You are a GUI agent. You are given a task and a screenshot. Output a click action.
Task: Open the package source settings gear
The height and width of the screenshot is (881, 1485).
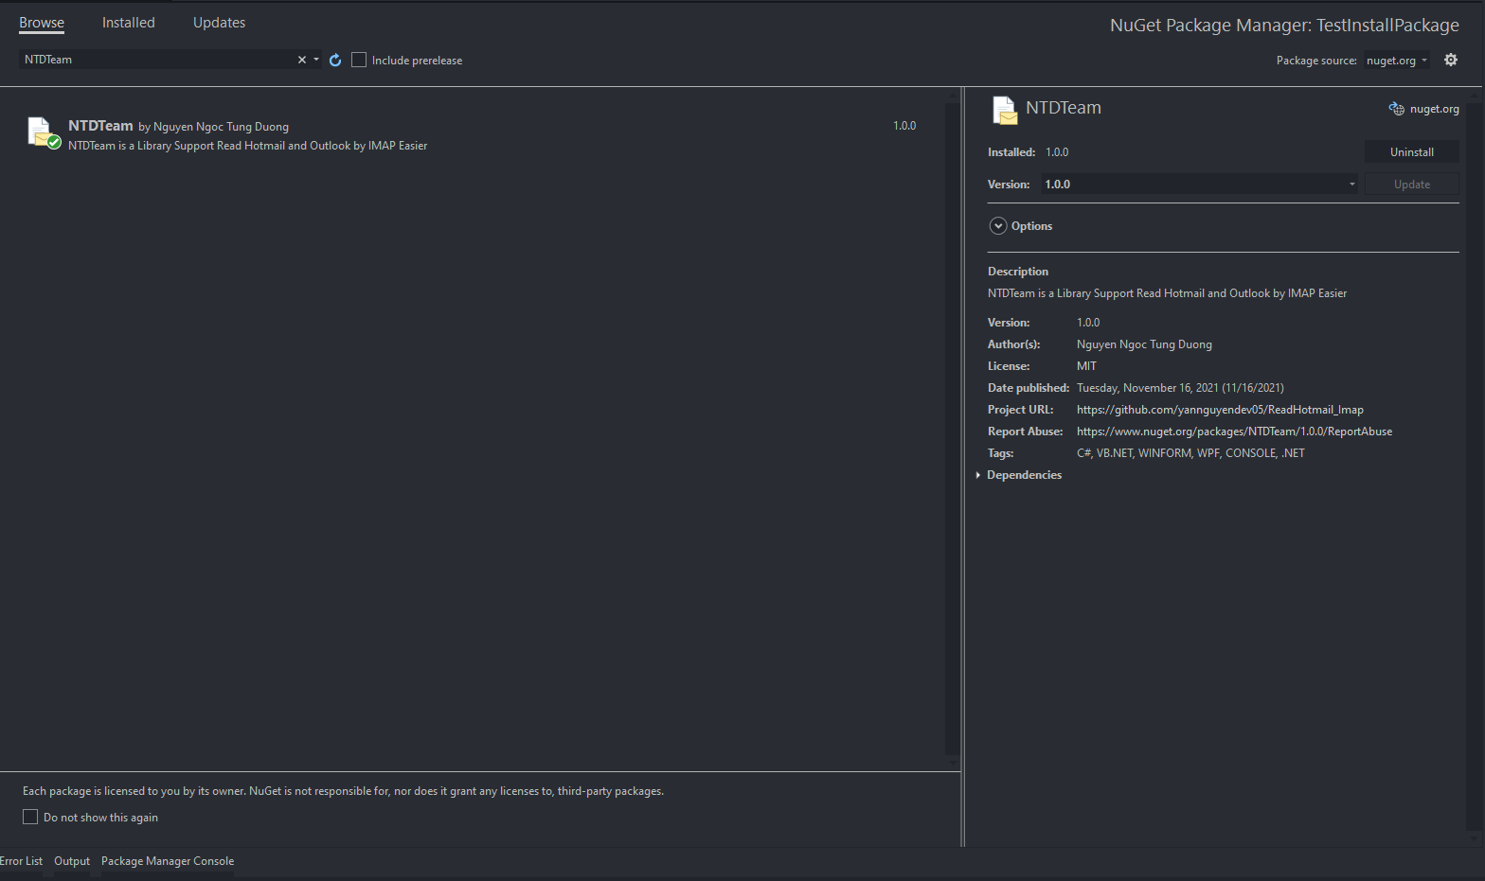click(x=1451, y=60)
